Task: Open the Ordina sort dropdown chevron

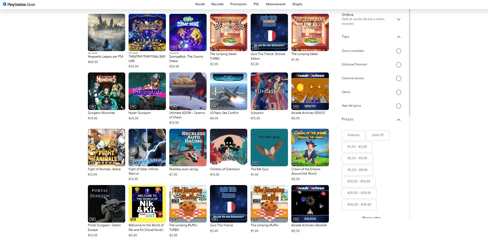Action: tap(399, 19)
